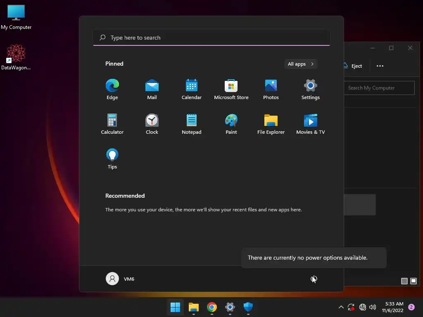
Task: Maximize the My Computer window
Action: (391, 48)
